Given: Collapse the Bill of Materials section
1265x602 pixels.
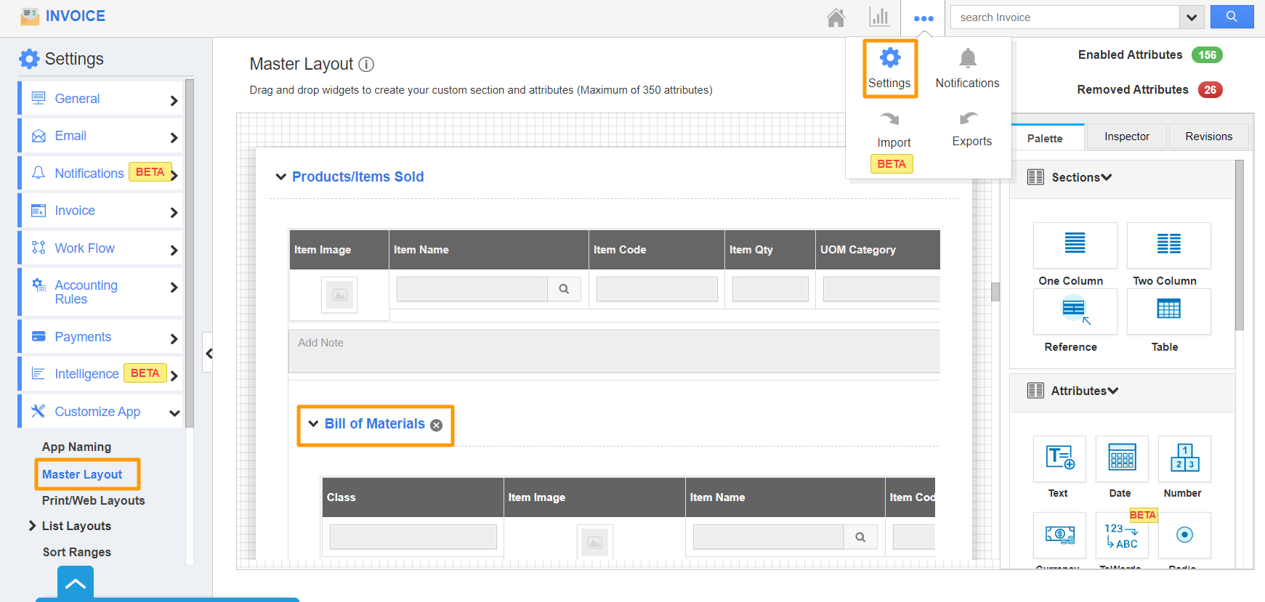Looking at the screenshot, I should pos(314,424).
